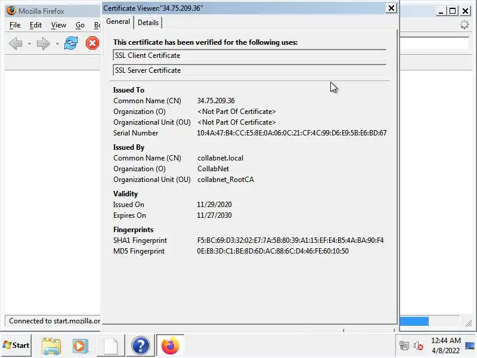Open the blue help question mark icon
Viewport: 477px width, 358px height.
(x=140, y=346)
